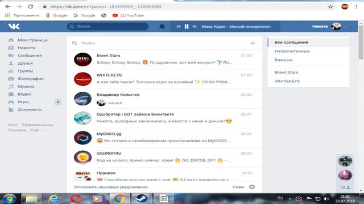The width and height of the screenshot is (364, 204).
Task: Open Одобрятор БОТ займов conversation
Action: click(x=164, y=118)
